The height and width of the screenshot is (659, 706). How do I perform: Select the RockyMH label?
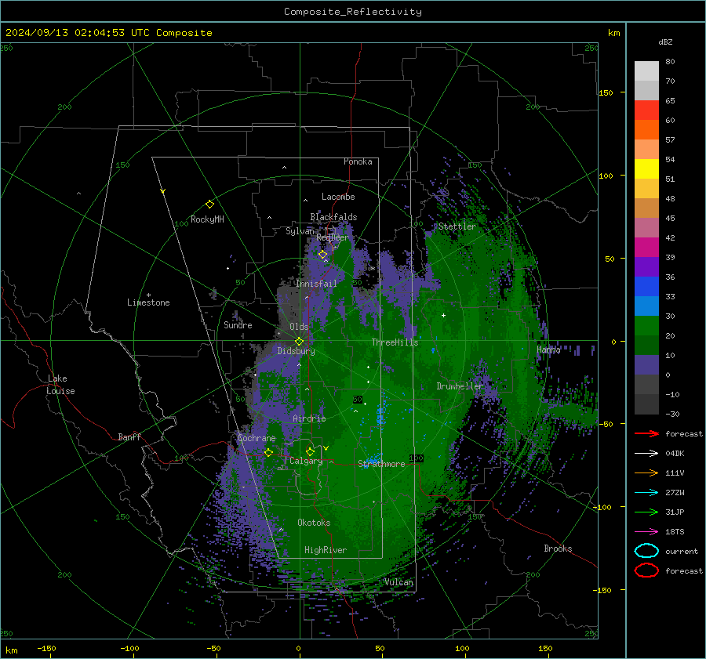tap(207, 219)
